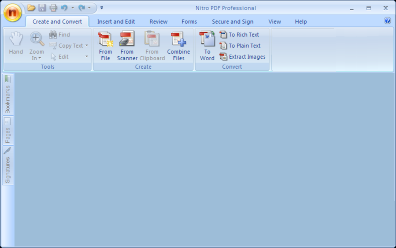Click the Undo arrow icon
This screenshot has height=248, width=396.
[x=64, y=8]
